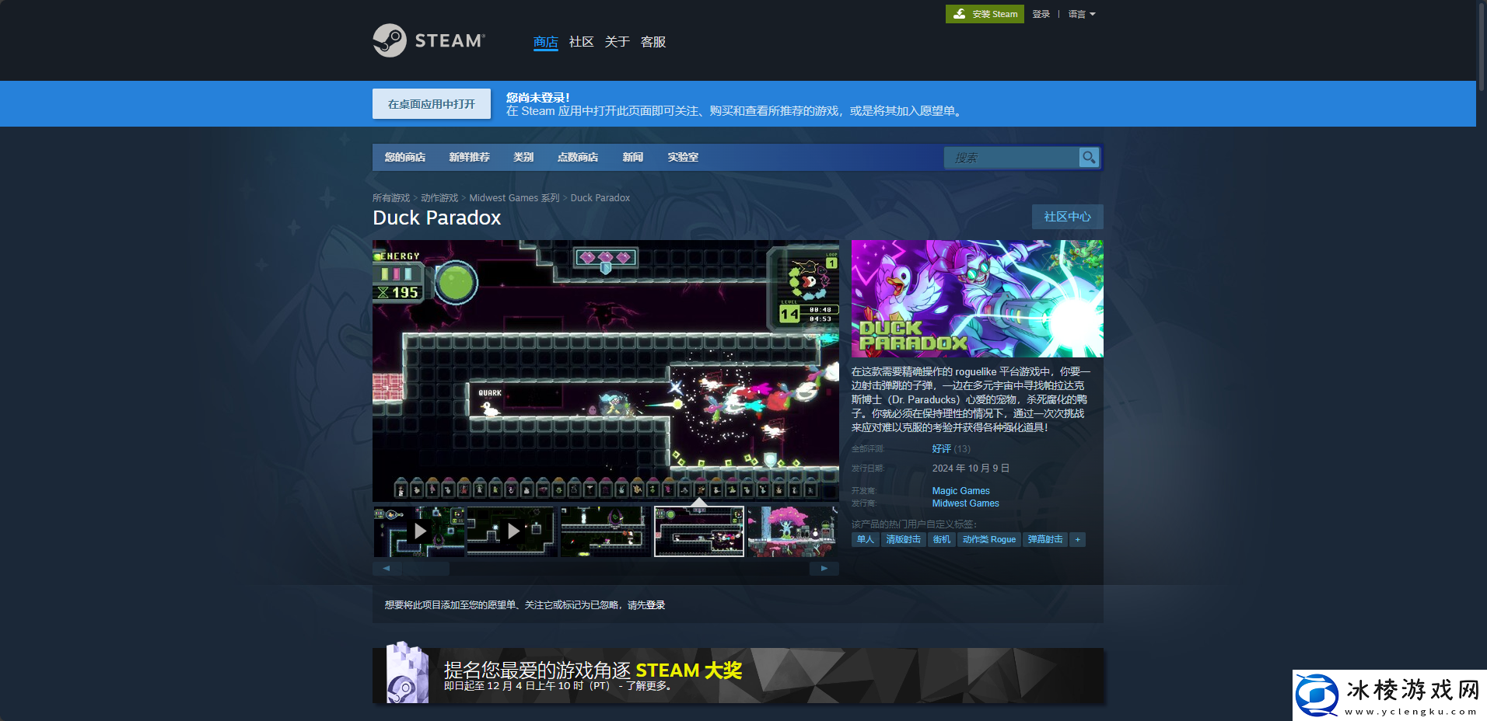Select the pink tree screenshot thumbnail

pos(792,531)
